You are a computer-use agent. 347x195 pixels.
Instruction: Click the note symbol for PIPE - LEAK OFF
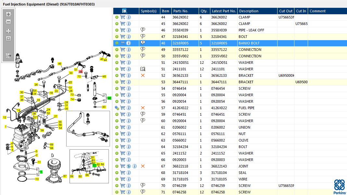(143, 30)
